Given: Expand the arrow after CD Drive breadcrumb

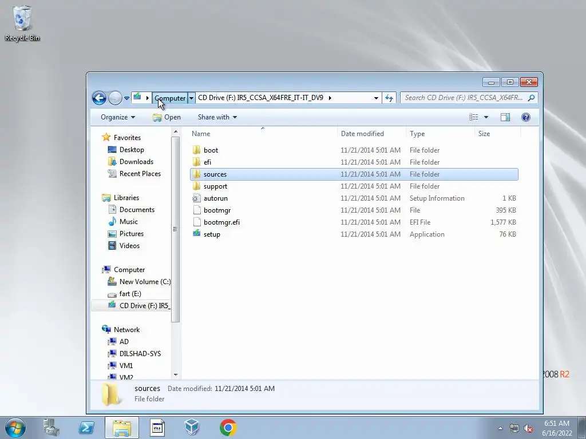Looking at the screenshot, I should (330, 98).
